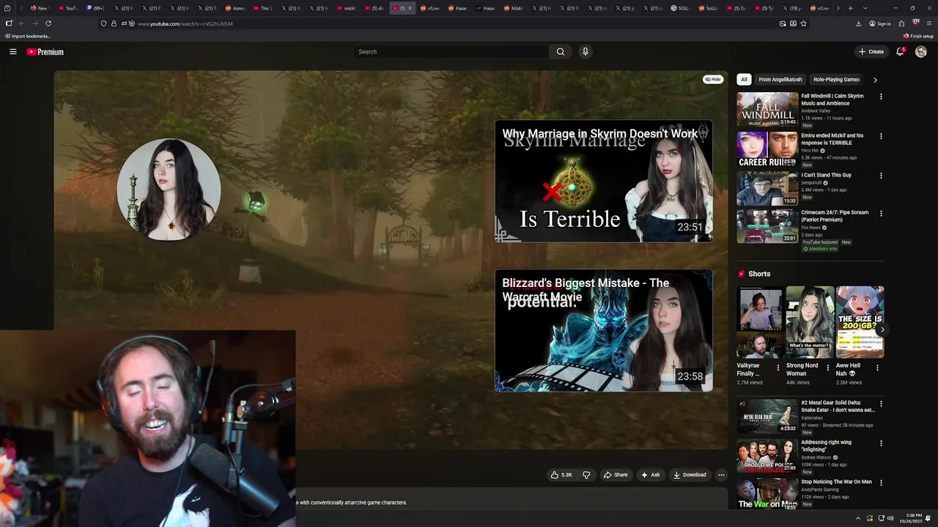The image size is (938, 527).
Task: Open options for Metal Gear Solid video
Action: click(x=881, y=403)
